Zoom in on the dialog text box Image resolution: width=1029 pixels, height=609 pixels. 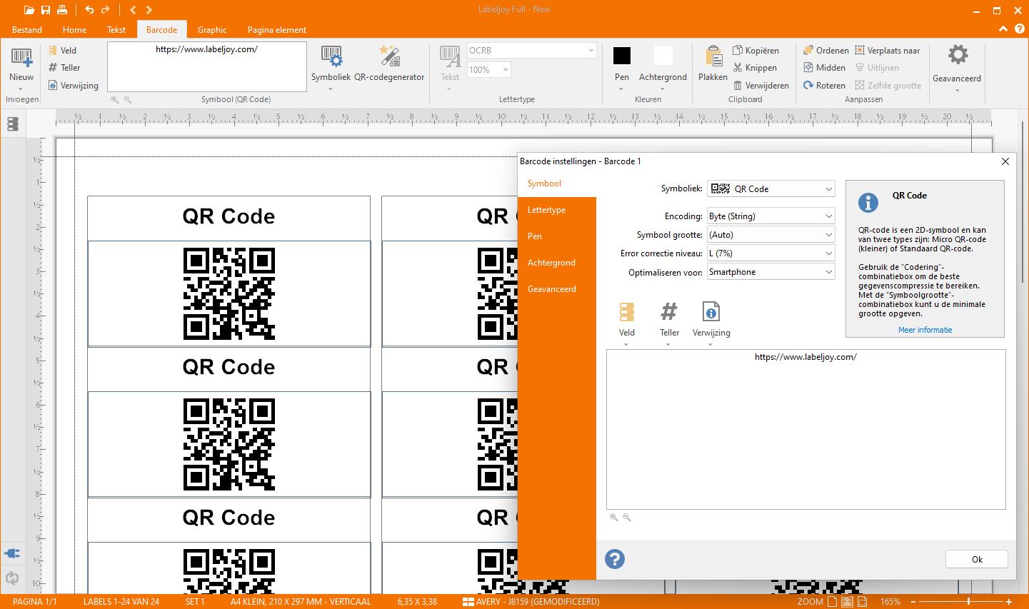[x=614, y=518]
